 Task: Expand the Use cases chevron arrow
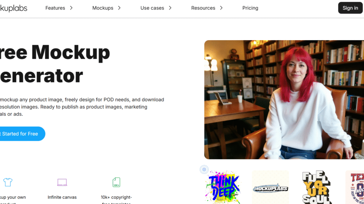(170, 8)
